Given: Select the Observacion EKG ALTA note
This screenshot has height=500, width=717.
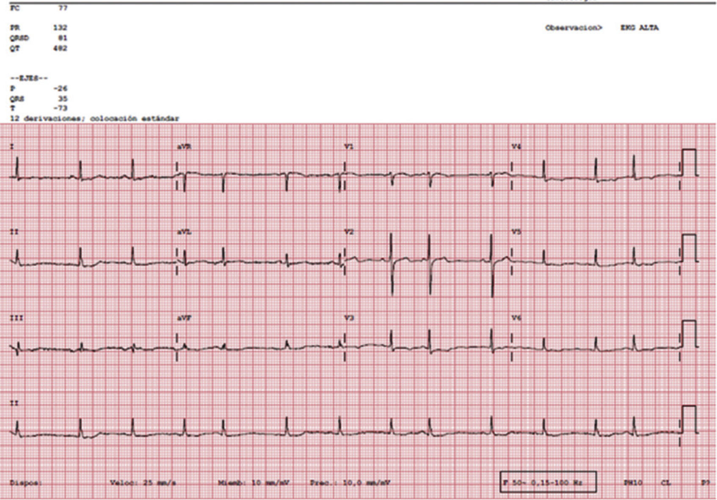Looking at the screenshot, I should pyautogui.click(x=601, y=28).
